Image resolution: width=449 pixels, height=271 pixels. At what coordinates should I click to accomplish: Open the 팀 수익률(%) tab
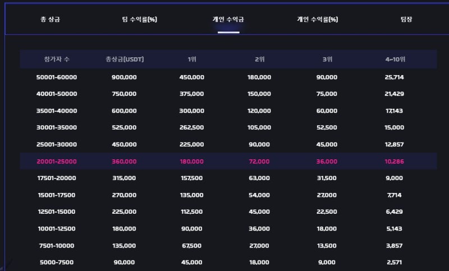click(x=139, y=20)
